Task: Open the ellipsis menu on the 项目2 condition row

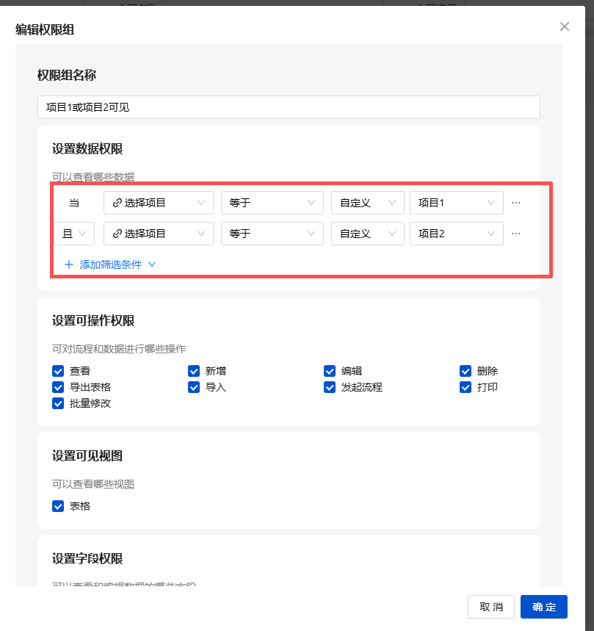Action: [x=515, y=233]
